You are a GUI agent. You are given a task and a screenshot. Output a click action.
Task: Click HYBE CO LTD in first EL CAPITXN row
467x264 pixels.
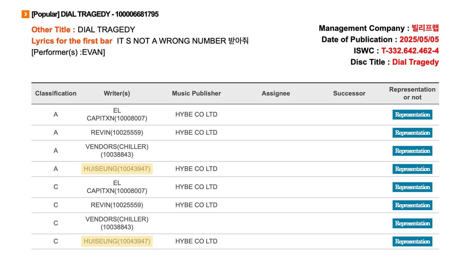click(x=196, y=114)
